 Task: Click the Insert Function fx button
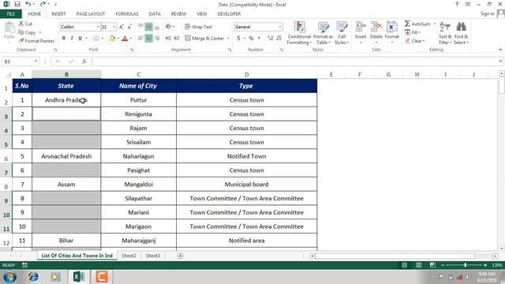pyautogui.click(x=84, y=62)
